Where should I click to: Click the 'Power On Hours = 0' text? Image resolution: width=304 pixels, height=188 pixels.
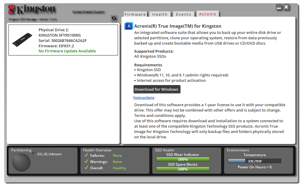(254, 167)
